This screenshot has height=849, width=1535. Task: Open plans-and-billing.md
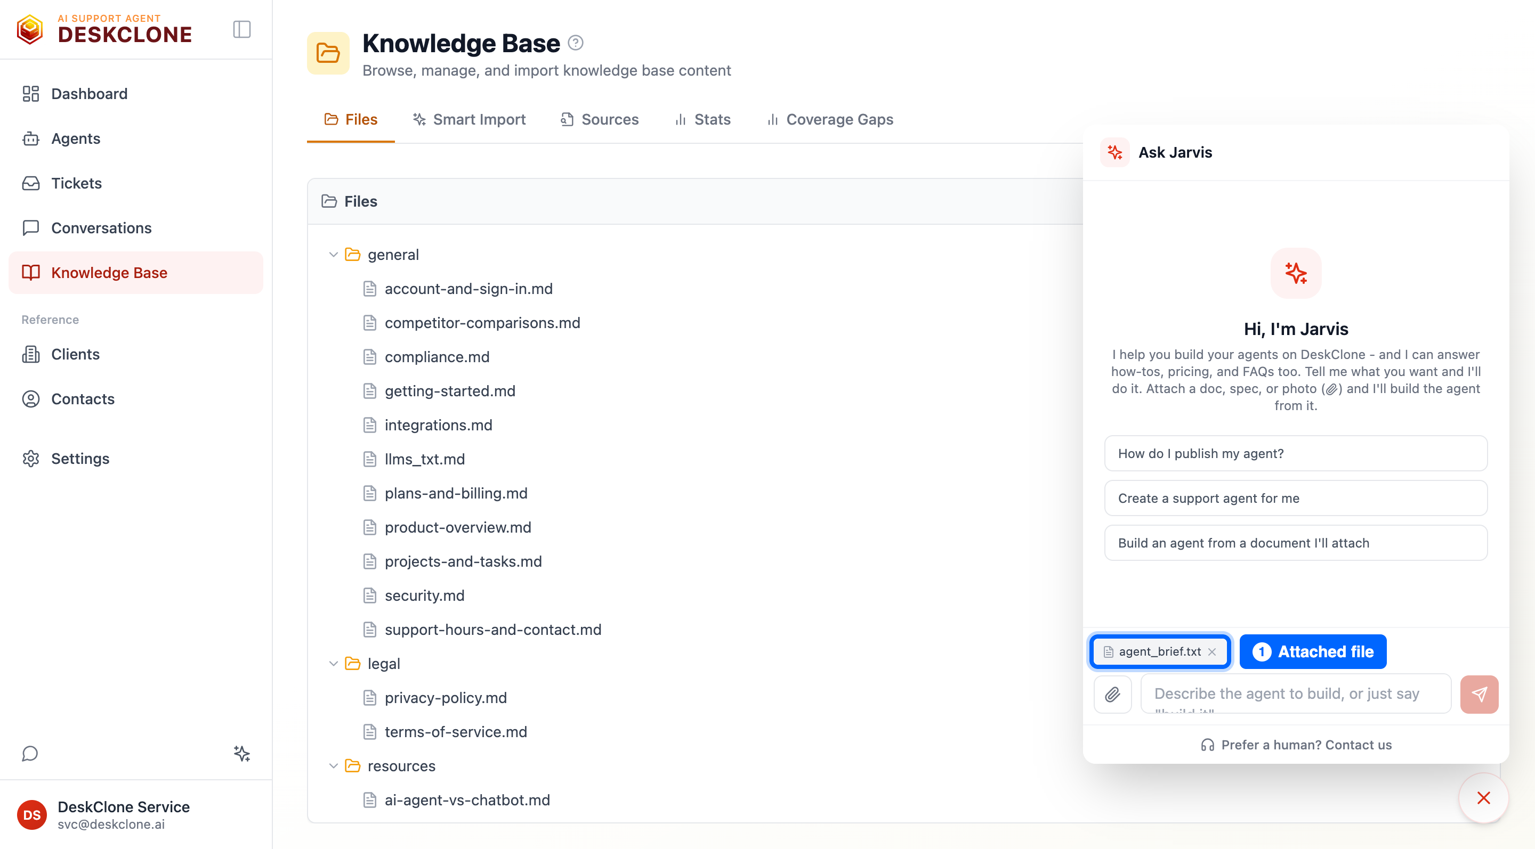click(456, 493)
